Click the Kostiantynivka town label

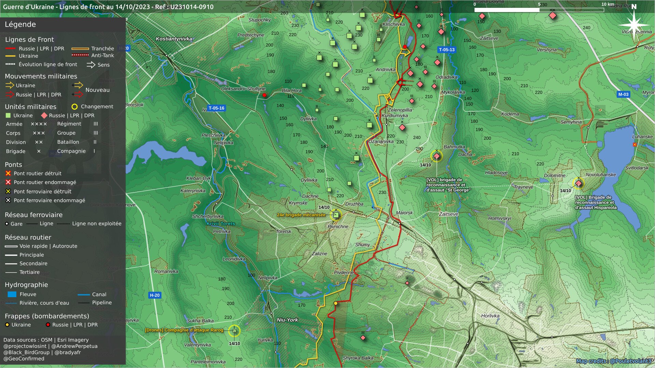click(x=174, y=39)
